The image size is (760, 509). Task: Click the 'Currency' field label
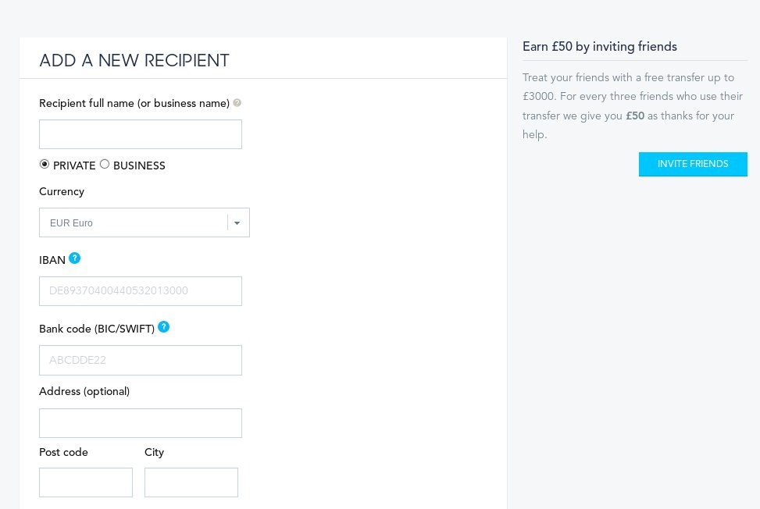62,191
